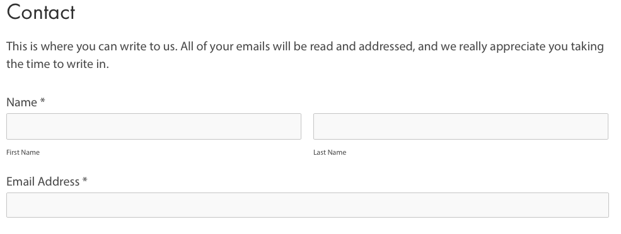Click the word "All" starting the second sentence
621x234 pixels.
tap(187, 47)
